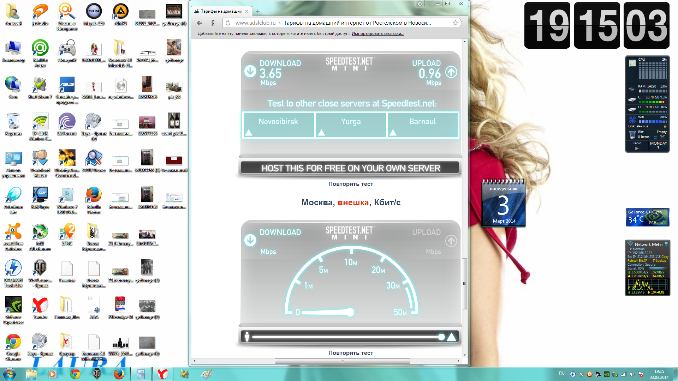
Task: Open the Firefox taskbar icon
Action: coord(119,374)
